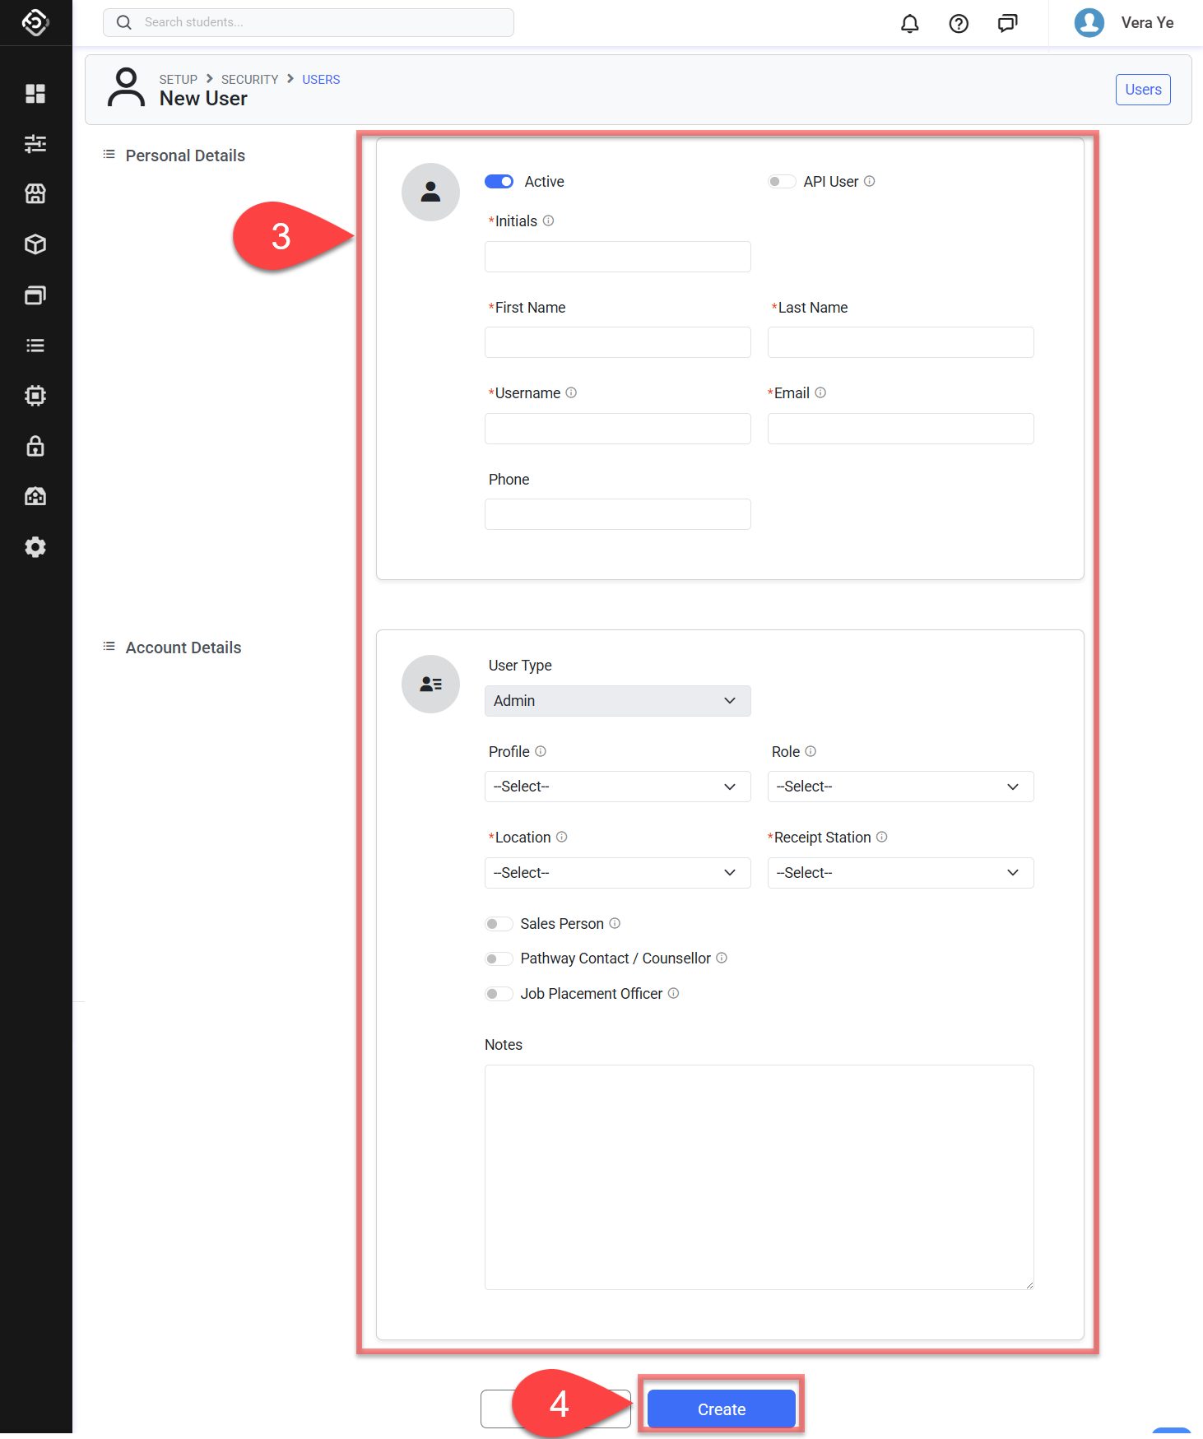Viewport: 1203px width, 1439px height.
Task: Enable Pathway Contact / Counsellor switch
Action: [x=499, y=959]
